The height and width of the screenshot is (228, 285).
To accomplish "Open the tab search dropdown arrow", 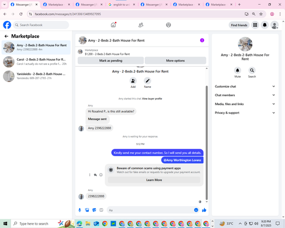I will click(x=5, y=5).
